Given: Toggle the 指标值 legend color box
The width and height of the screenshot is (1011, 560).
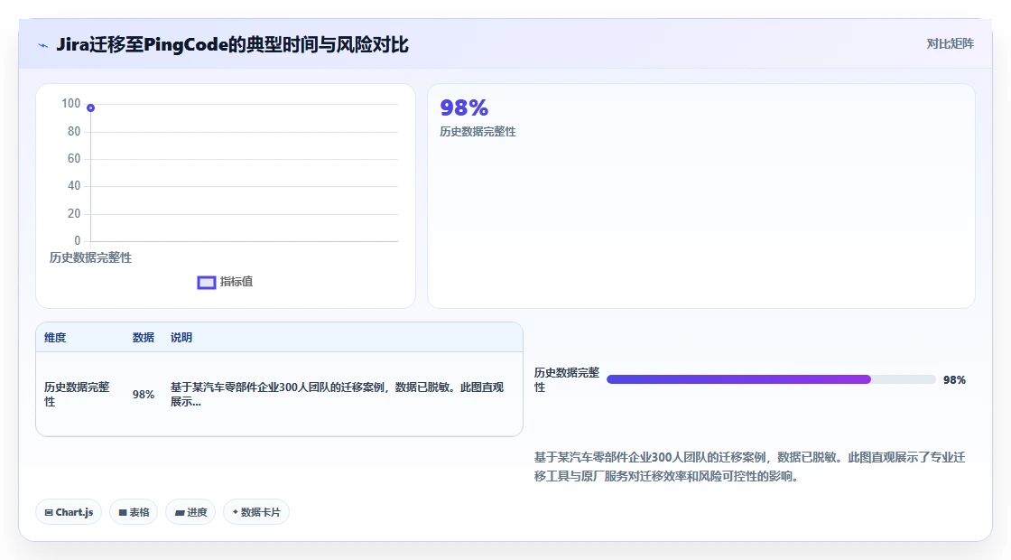Looking at the screenshot, I should (x=207, y=283).
